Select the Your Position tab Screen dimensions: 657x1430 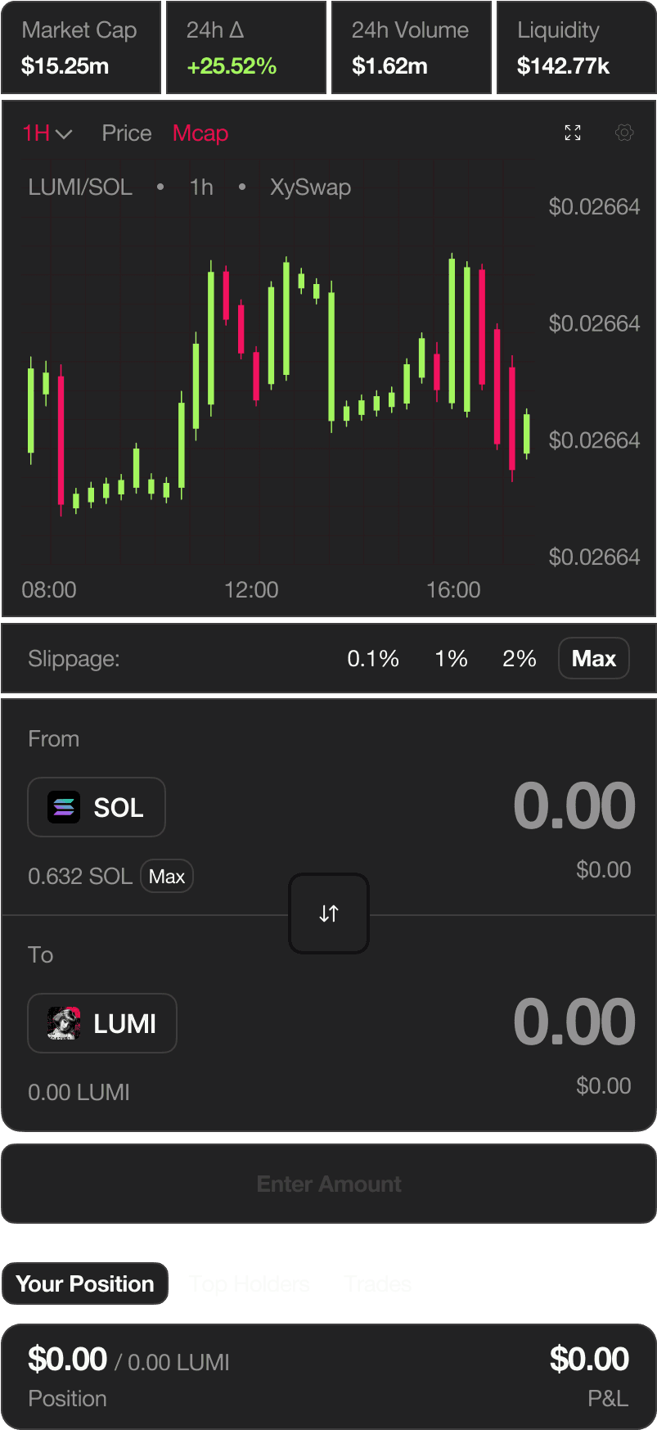coord(85,1284)
